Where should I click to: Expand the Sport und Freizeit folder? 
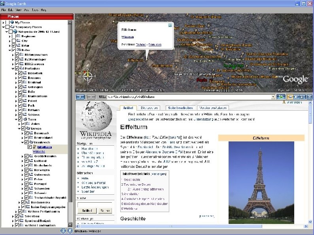(13, 221)
